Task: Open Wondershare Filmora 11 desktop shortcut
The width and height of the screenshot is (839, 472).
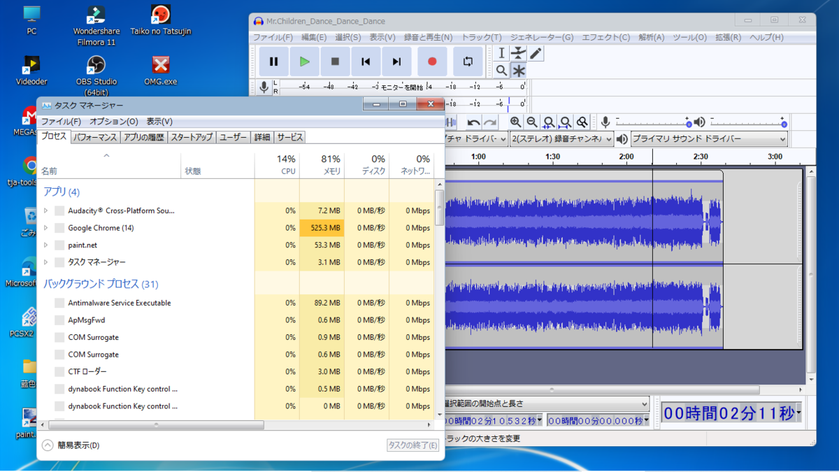Action: [96, 25]
